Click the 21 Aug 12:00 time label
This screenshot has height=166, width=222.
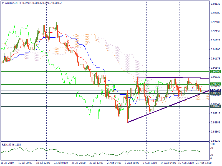(x=203, y=163)
